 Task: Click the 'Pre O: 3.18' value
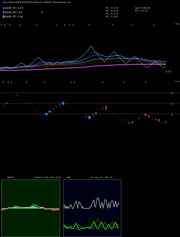112,8
